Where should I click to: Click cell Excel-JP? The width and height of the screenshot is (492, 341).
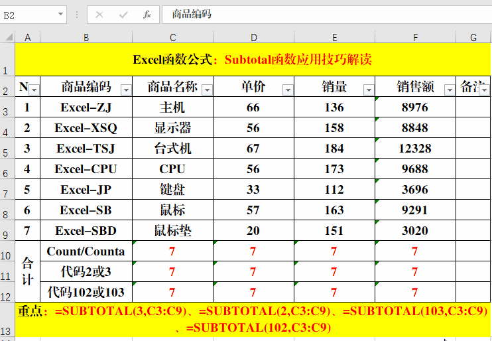point(86,189)
